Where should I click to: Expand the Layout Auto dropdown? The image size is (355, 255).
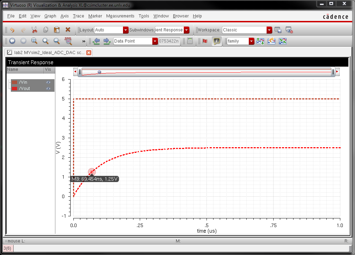point(125,30)
